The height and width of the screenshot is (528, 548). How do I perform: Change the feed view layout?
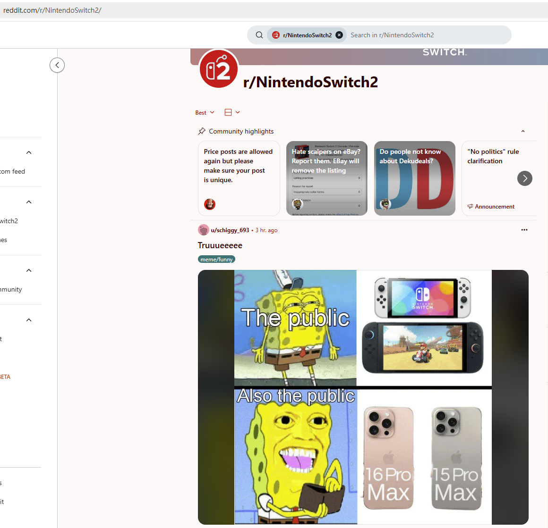coord(232,112)
